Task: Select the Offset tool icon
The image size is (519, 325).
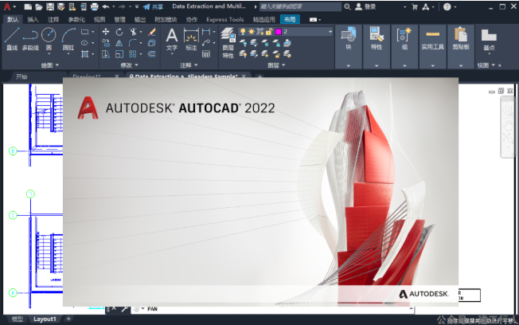Action: [152, 53]
